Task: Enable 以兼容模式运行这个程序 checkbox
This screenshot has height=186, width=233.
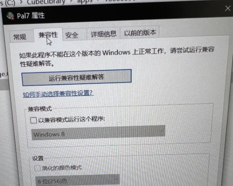Action: pyautogui.click(x=34, y=120)
